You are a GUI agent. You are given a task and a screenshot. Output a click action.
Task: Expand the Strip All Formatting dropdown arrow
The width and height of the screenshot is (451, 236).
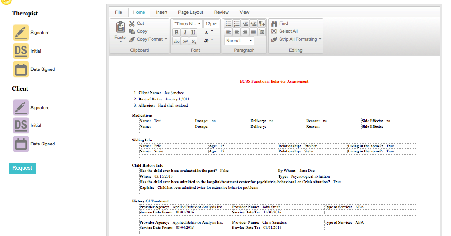pyautogui.click(x=320, y=39)
